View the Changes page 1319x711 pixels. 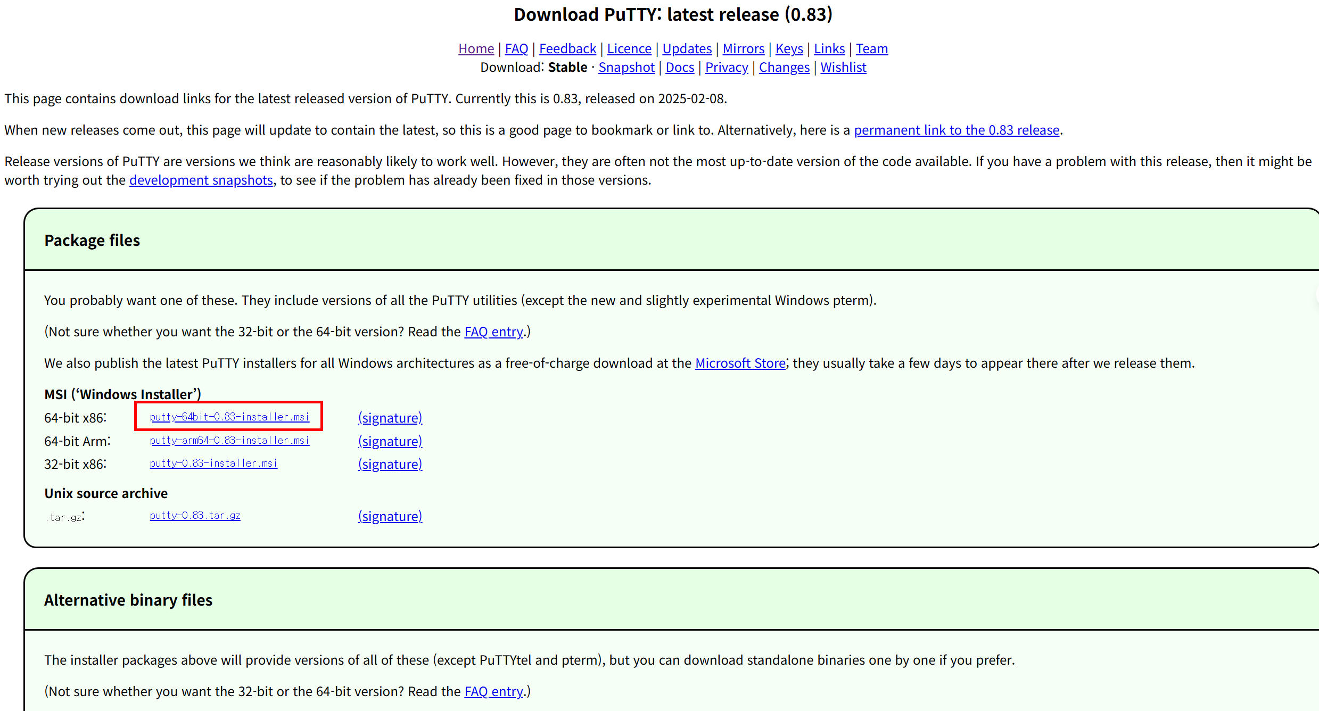[x=784, y=67]
